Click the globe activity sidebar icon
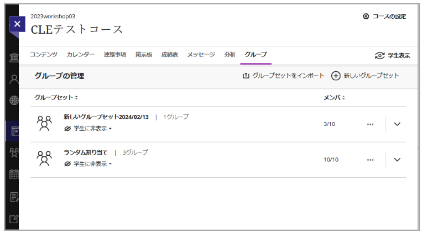This screenshot has height=232, width=422. point(14,101)
